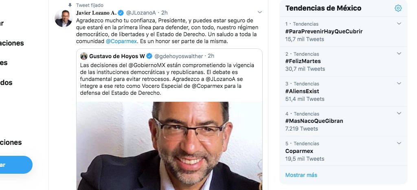Screen dimensions: 417x190
Task: Expand options for #AliensExist trend
Action: coord(399,83)
